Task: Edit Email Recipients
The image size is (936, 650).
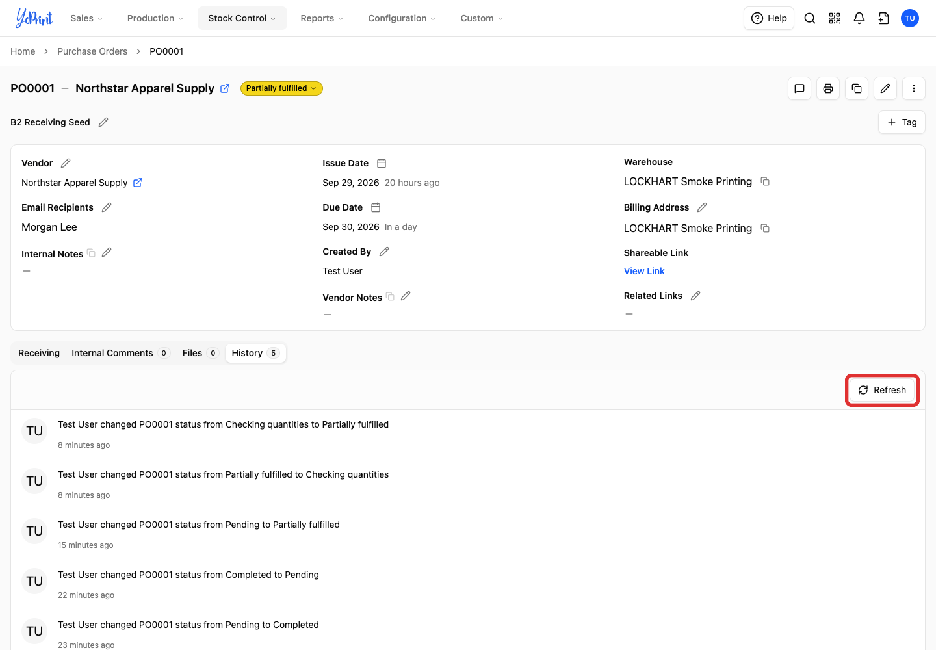Action: pyautogui.click(x=107, y=207)
